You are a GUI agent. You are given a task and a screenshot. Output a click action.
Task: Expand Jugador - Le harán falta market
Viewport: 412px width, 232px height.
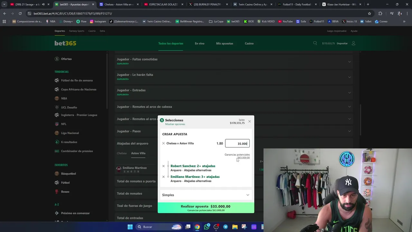coord(234,76)
